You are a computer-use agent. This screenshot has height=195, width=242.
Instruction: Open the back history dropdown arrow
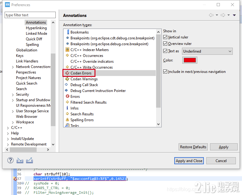click(x=217, y=15)
